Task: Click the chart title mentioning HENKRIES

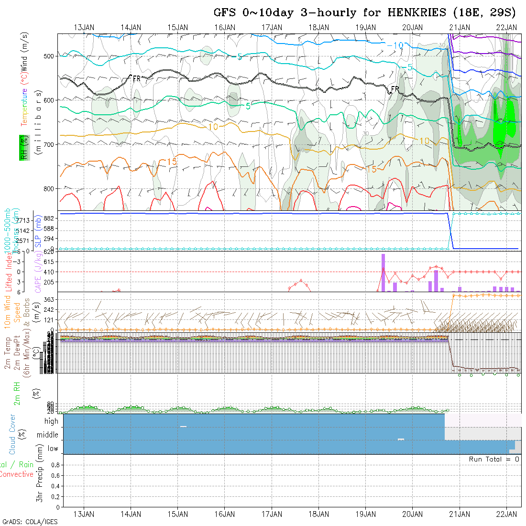Action: tap(365, 13)
